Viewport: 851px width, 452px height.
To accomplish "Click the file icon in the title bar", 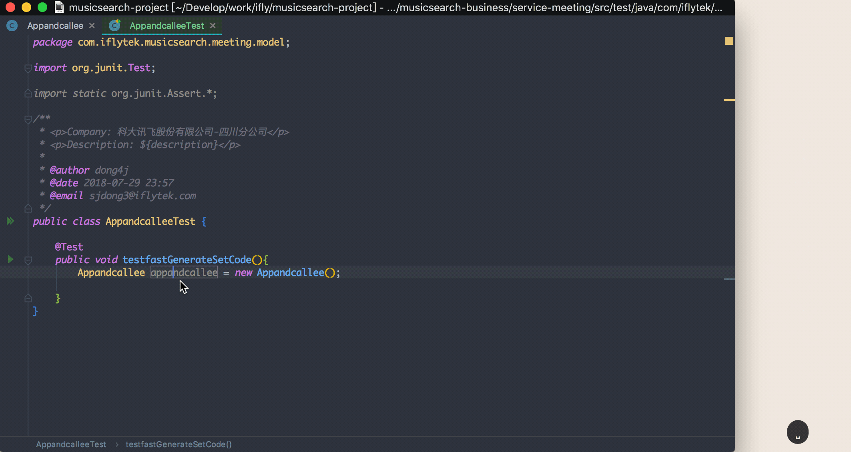I will coord(59,7).
